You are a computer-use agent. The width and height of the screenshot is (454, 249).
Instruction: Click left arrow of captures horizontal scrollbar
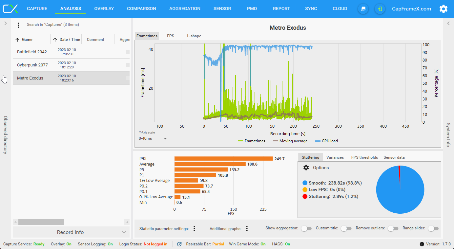15,222
